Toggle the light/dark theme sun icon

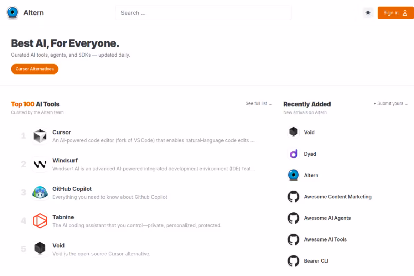pos(368,13)
